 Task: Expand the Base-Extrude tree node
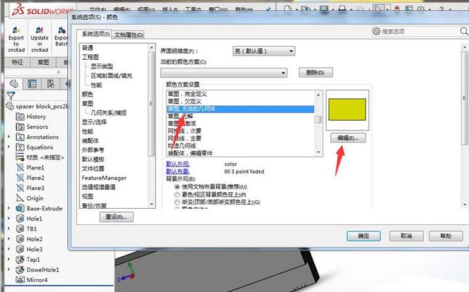[9, 208]
